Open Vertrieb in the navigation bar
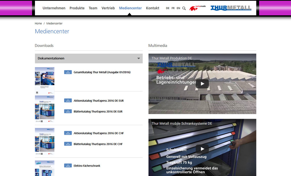 tap(108, 8)
